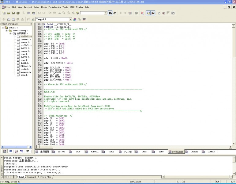Click the Paste clipboard icon

33,13
